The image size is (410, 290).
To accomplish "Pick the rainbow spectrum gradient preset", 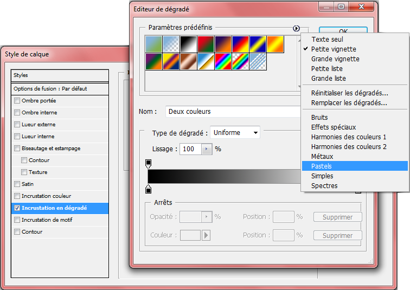I will pos(223,61).
